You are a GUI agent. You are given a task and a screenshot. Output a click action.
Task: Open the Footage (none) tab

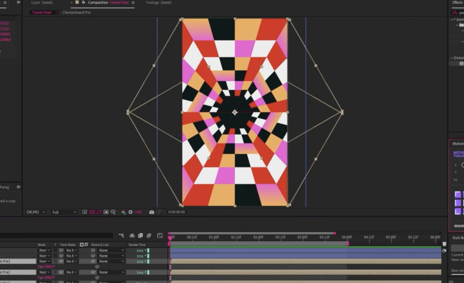pos(159,2)
